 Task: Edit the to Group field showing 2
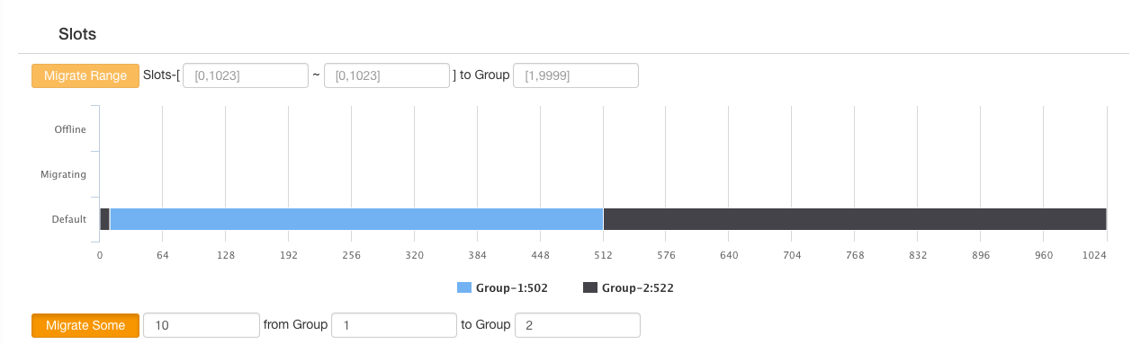tap(578, 325)
